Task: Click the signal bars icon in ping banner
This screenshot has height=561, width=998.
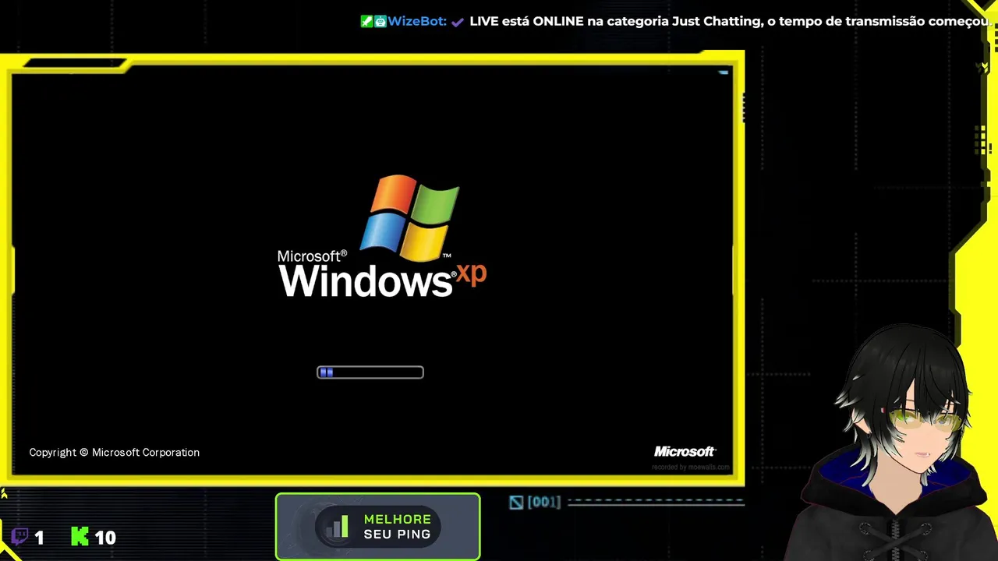Action: pos(338,527)
